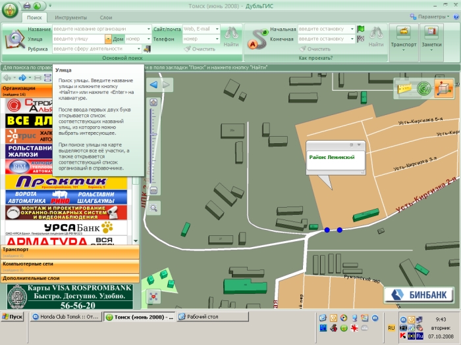Screen dimensions: 461x345
Task: Open the 2GIS compass application menu
Action: click(11, 11)
